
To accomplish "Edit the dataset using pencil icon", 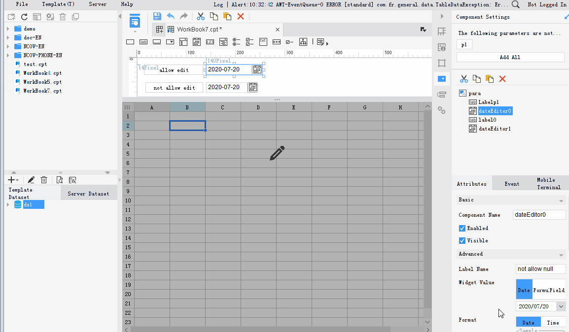I will [31, 180].
